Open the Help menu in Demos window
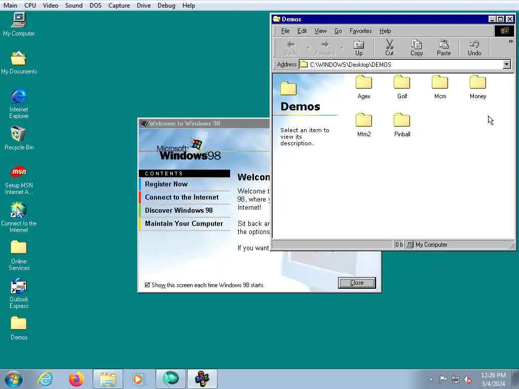The height and width of the screenshot is (389, 519). 385,31
